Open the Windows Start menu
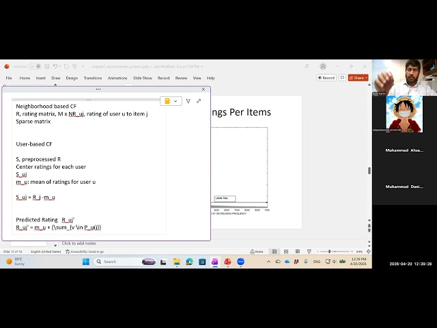The width and height of the screenshot is (437, 328). click(x=86, y=262)
